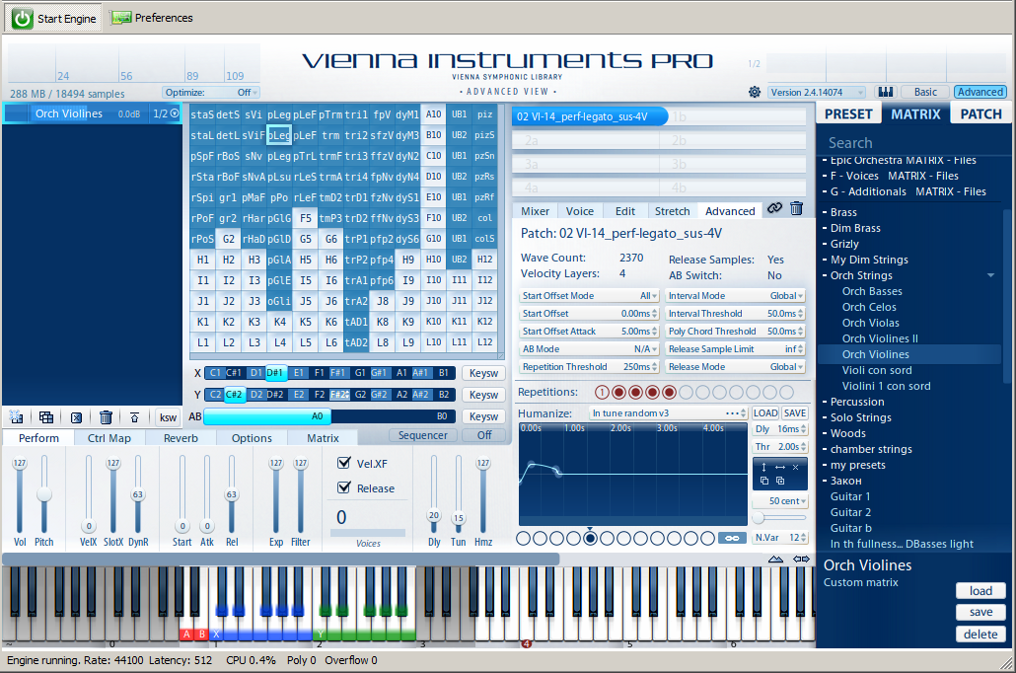Click the trash icon under the matrix list
Viewport: 1016px width, 673px height.
tap(106, 417)
